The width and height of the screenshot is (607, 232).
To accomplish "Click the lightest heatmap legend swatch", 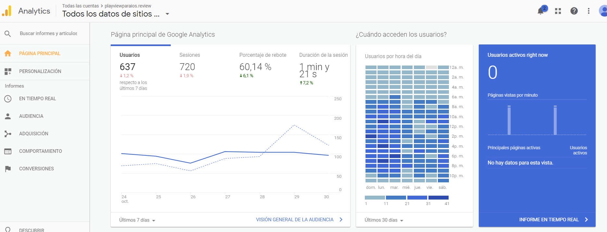I will 375,198.
